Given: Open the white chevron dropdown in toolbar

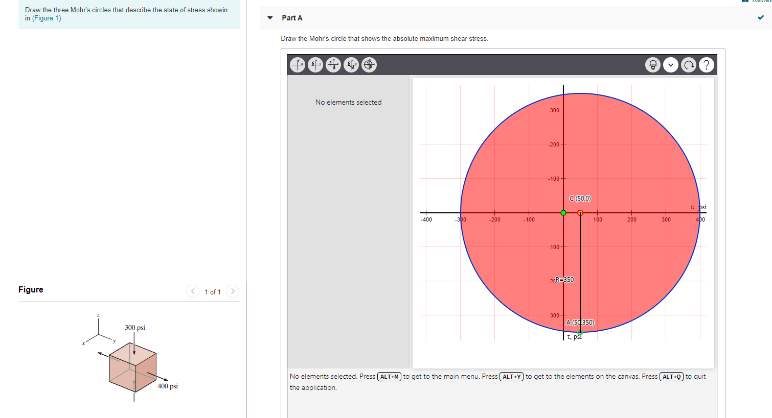Looking at the screenshot, I should (x=671, y=65).
